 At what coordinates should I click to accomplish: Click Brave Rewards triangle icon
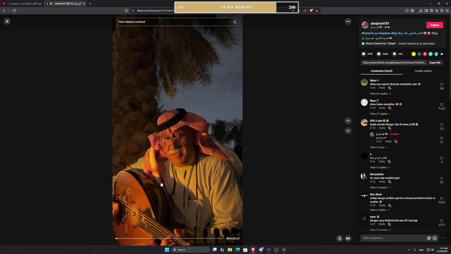317,11
